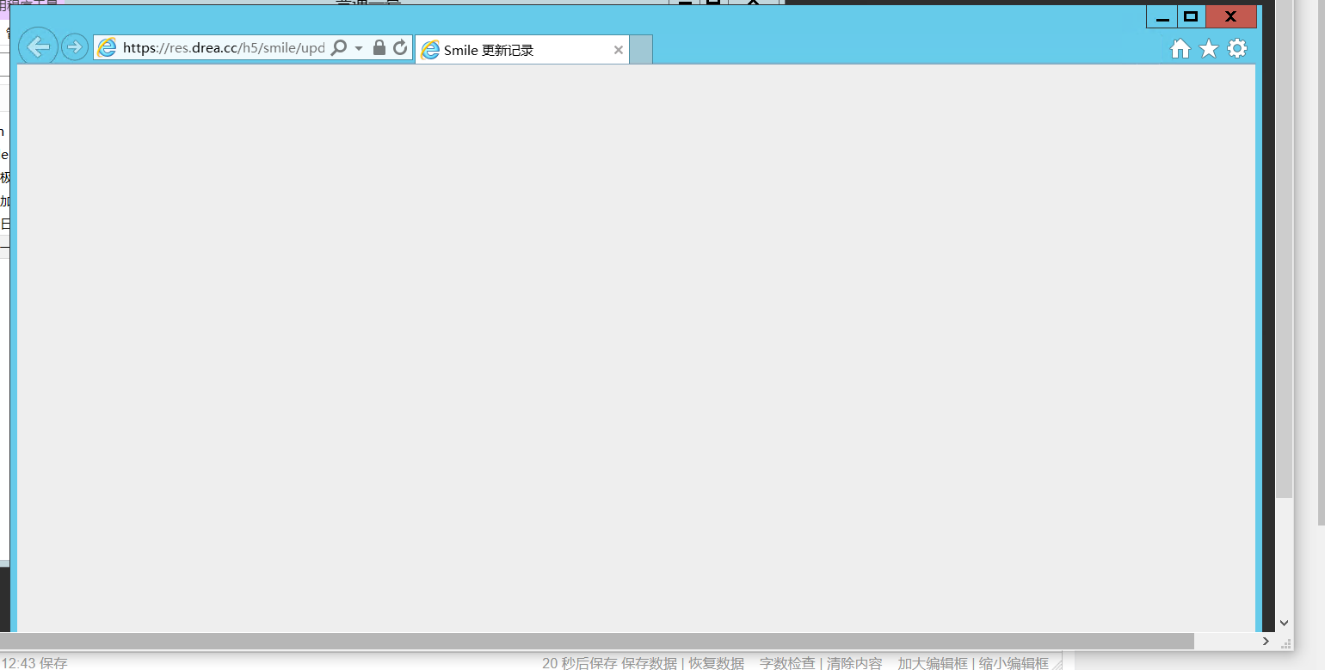The height and width of the screenshot is (670, 1325).
Task: Refresh the page with the reload icon
Action: 400,48
